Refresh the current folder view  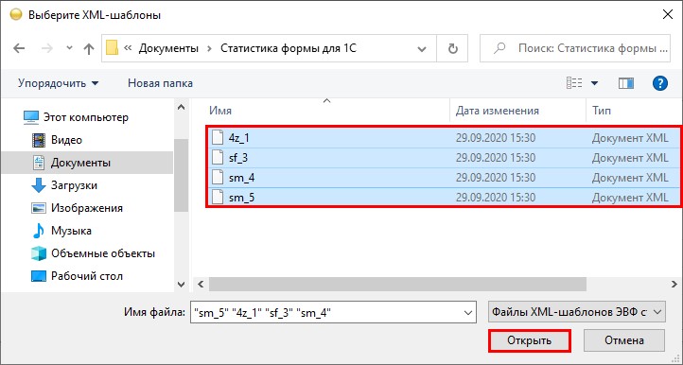coord(453,48)
